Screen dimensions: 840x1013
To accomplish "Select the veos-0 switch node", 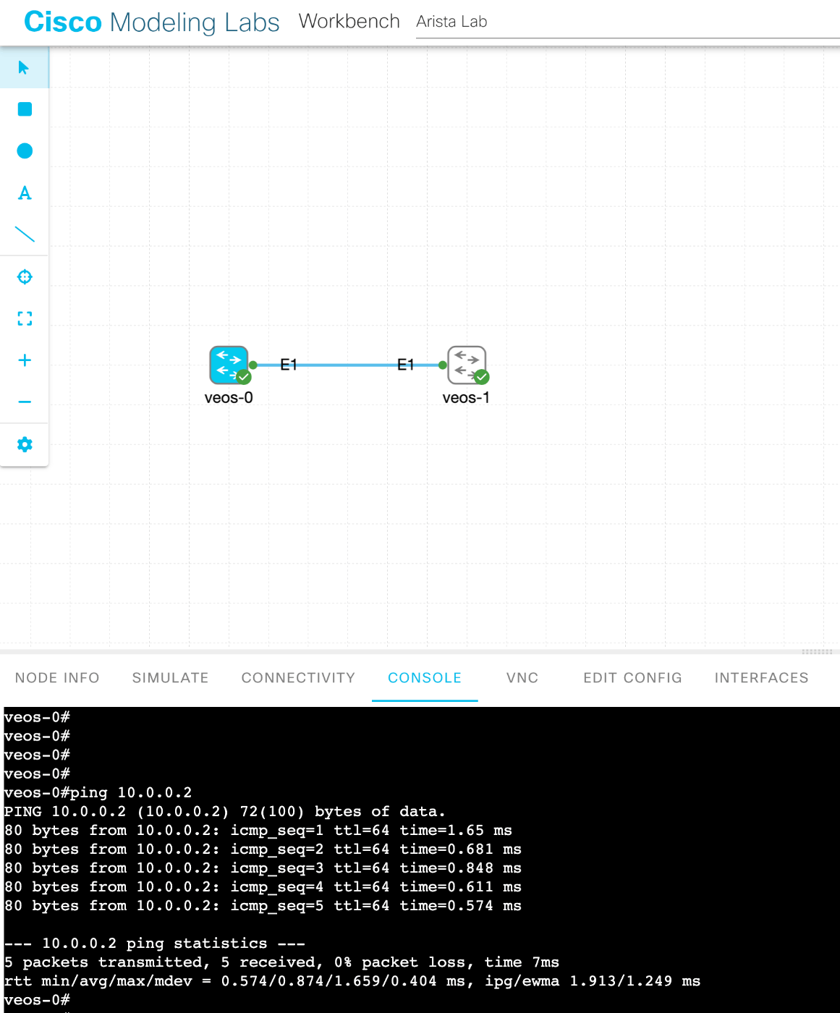I will coord(229,365).
